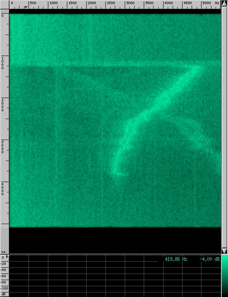Click the 5000 label on the frequency ruler

[x=207, y=3]
